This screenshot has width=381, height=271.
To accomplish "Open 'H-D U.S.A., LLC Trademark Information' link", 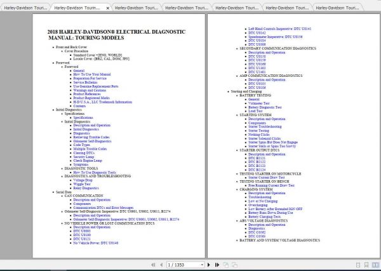I will click(x=103, y=102).
